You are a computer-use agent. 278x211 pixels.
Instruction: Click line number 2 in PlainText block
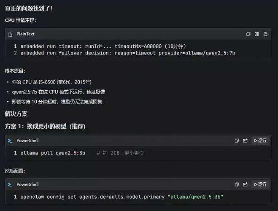16,53
